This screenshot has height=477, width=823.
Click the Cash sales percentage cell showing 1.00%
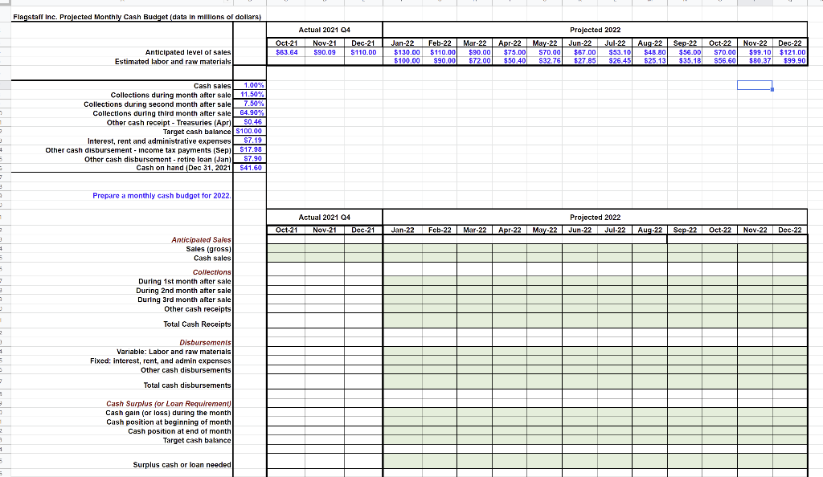coord(249,85)
